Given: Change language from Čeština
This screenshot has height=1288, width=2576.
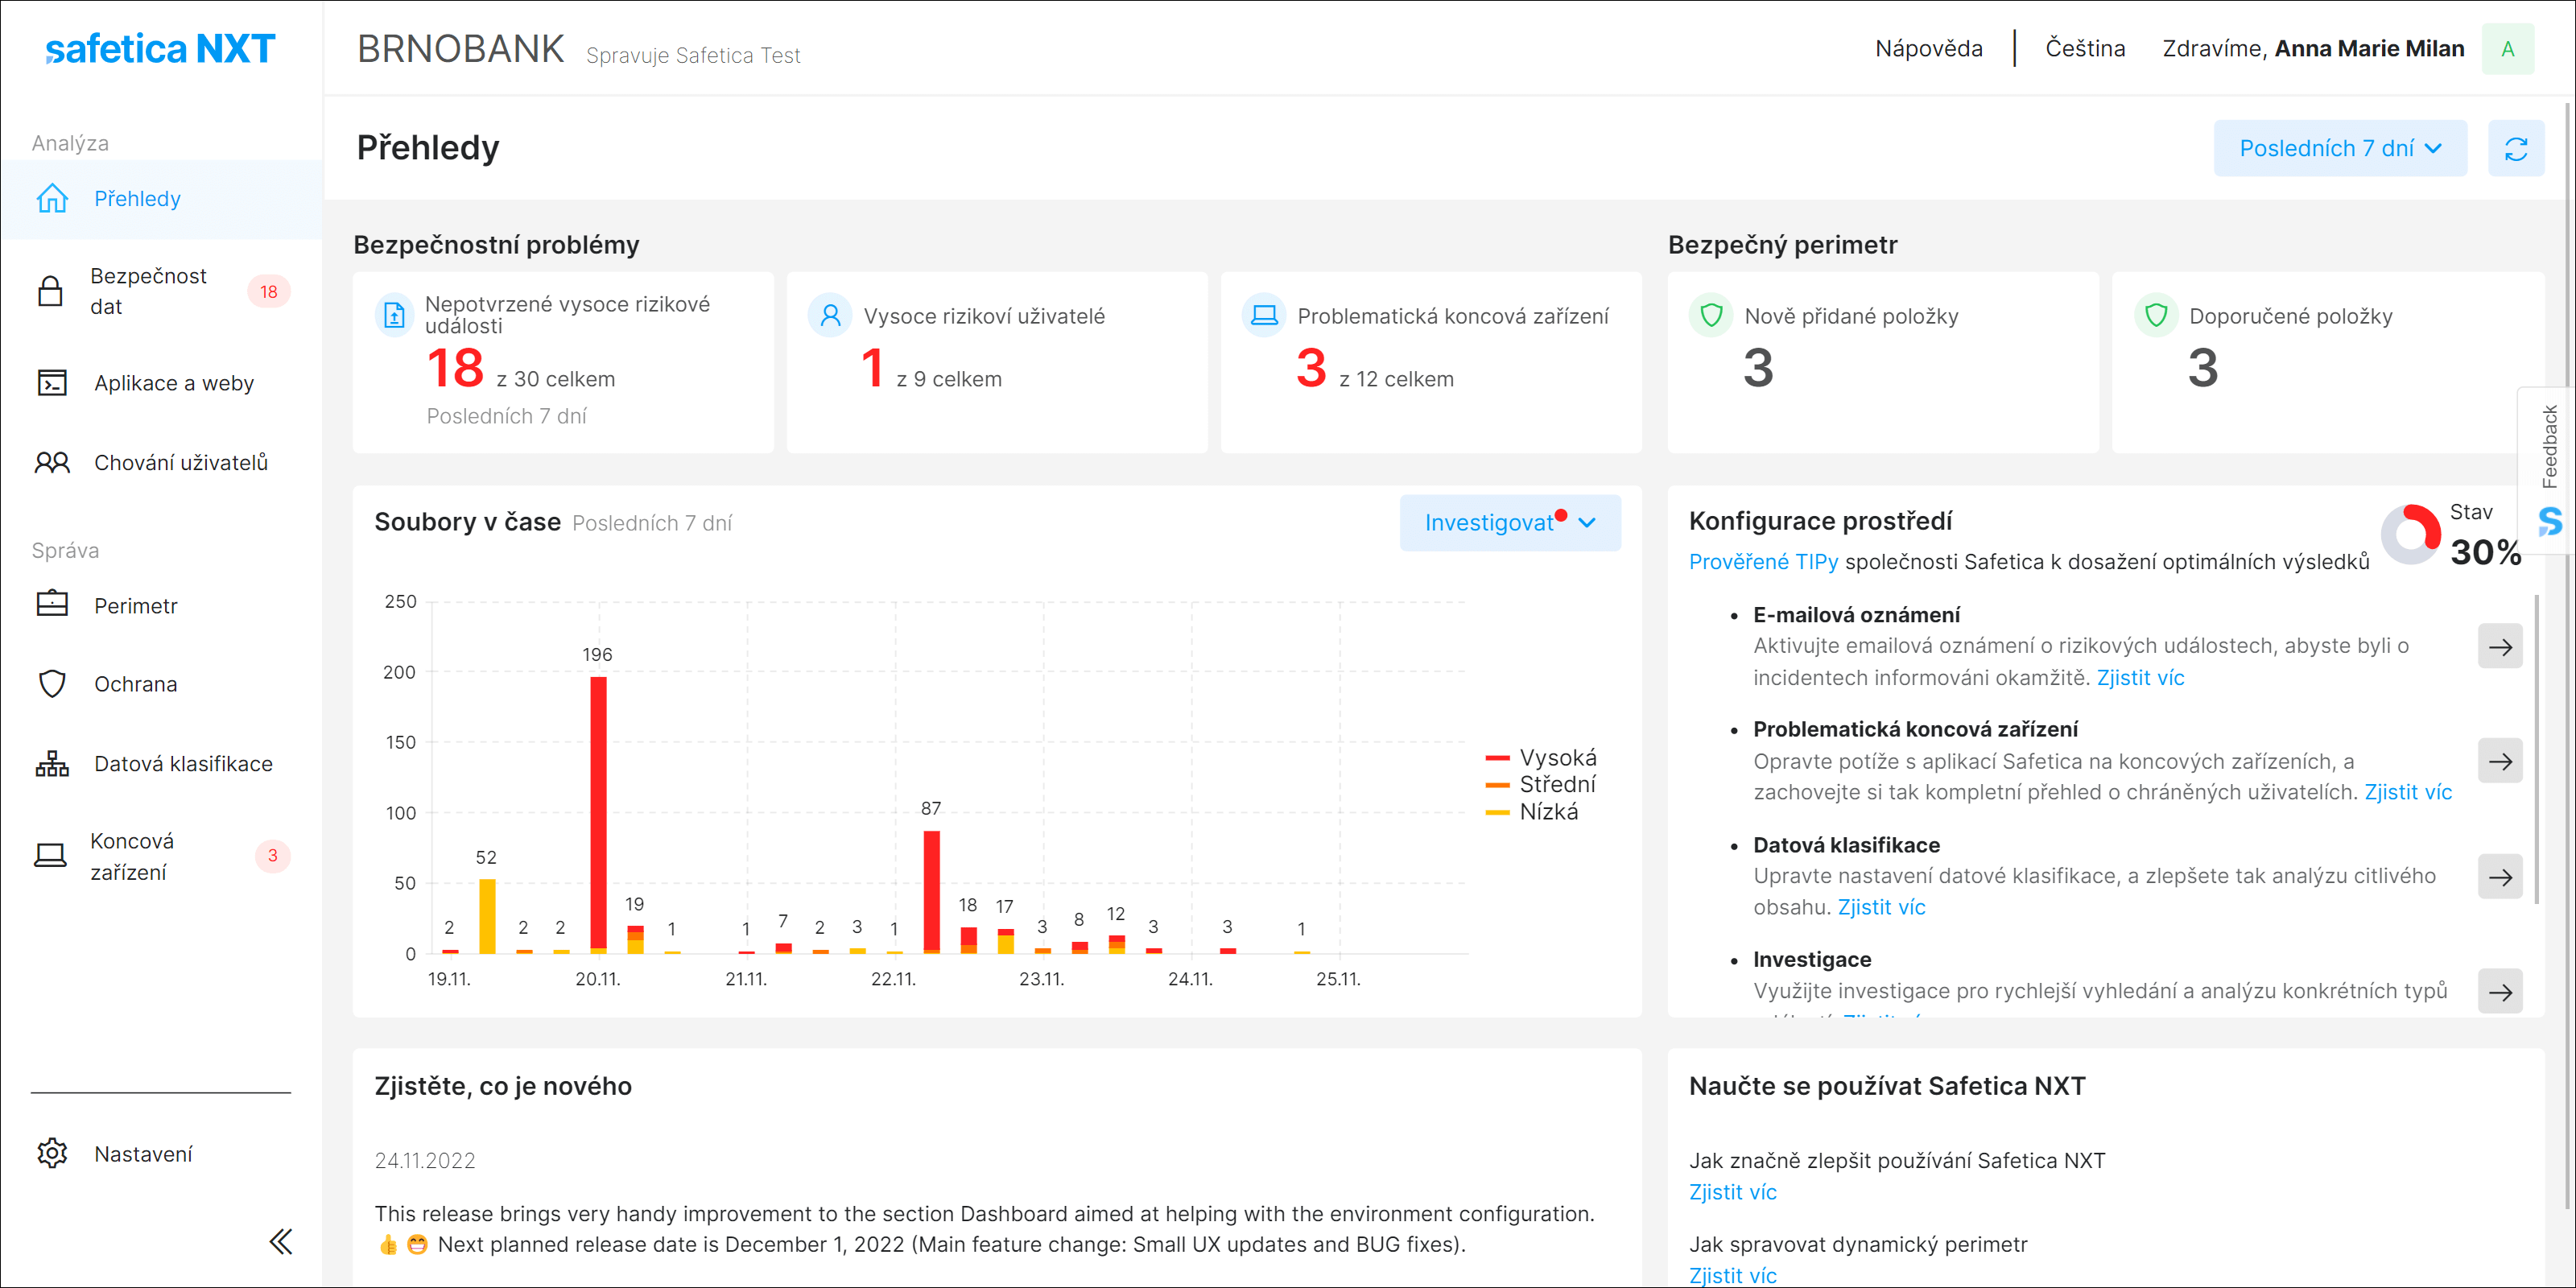Looking at the screenshot, I should point(2085,49).
